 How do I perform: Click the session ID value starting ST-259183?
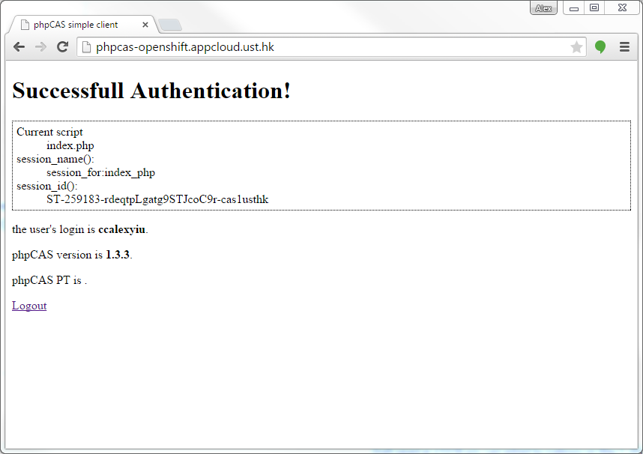pos(157,199)
